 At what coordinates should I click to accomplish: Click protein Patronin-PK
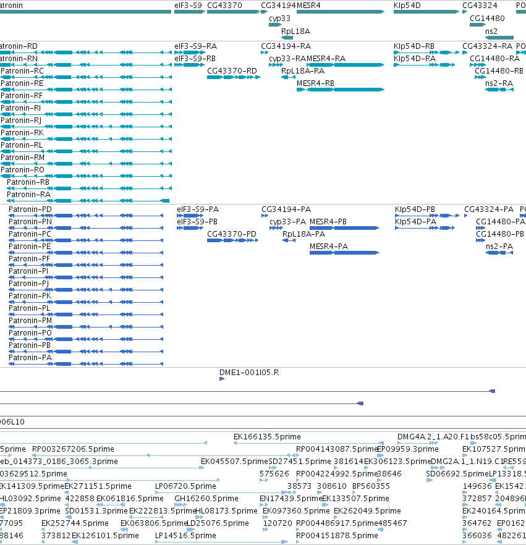[86, 302]
